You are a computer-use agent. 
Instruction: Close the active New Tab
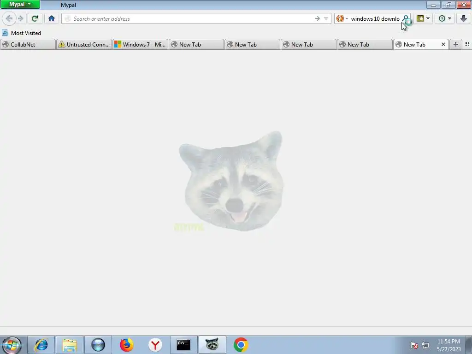point(443,45)
